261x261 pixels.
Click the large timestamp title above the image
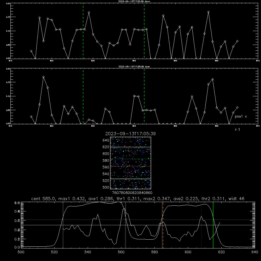(x=130, y=134)
